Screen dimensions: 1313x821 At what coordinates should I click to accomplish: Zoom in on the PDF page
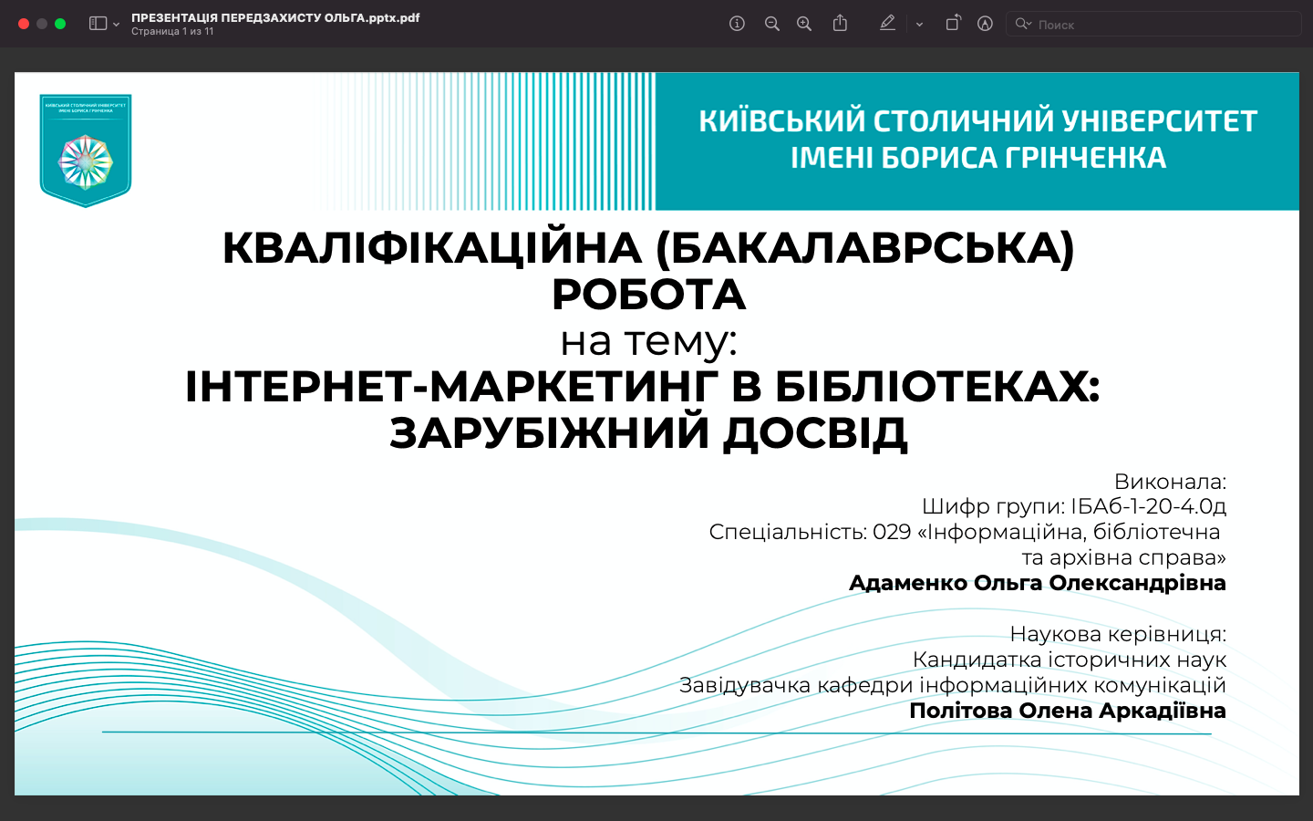[x=804, y=24]
